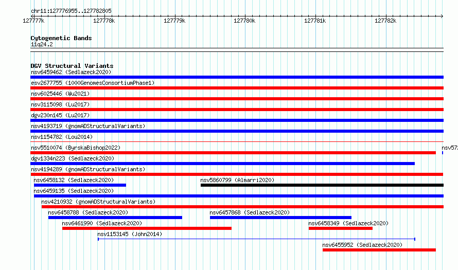Click the 11q24.2 band label
The height and width of the screenshot is (270, 458).
coord(42,44)
